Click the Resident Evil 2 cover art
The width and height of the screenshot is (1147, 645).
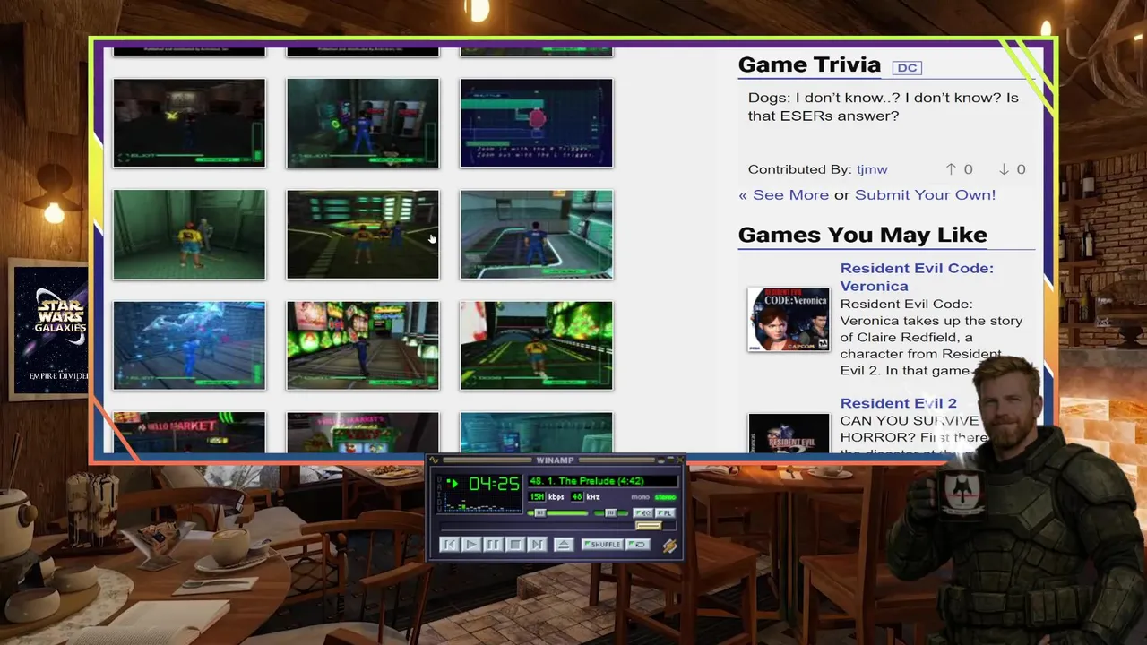point(789,433)
